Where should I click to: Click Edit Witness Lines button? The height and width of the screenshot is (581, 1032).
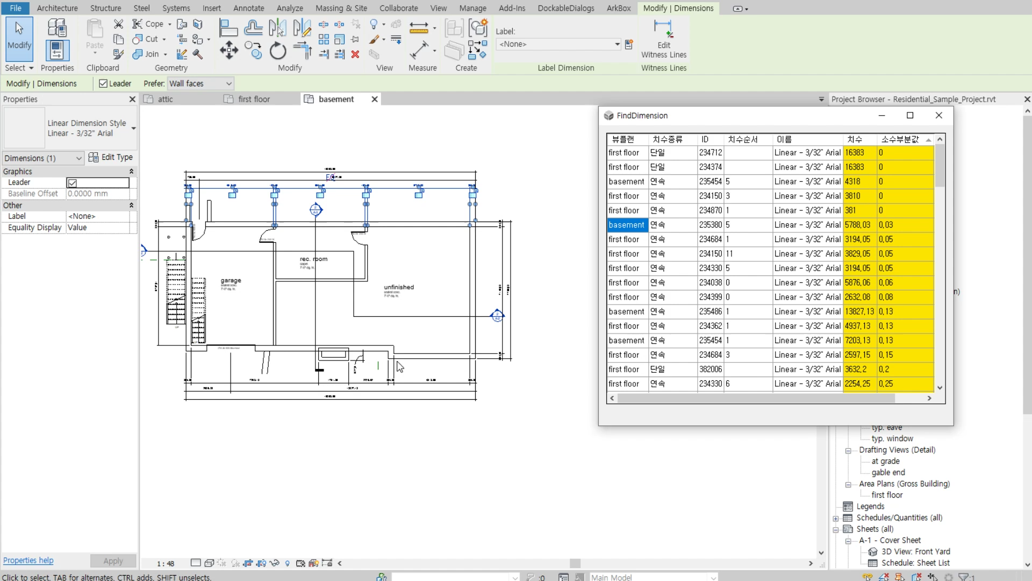point(663,39)
